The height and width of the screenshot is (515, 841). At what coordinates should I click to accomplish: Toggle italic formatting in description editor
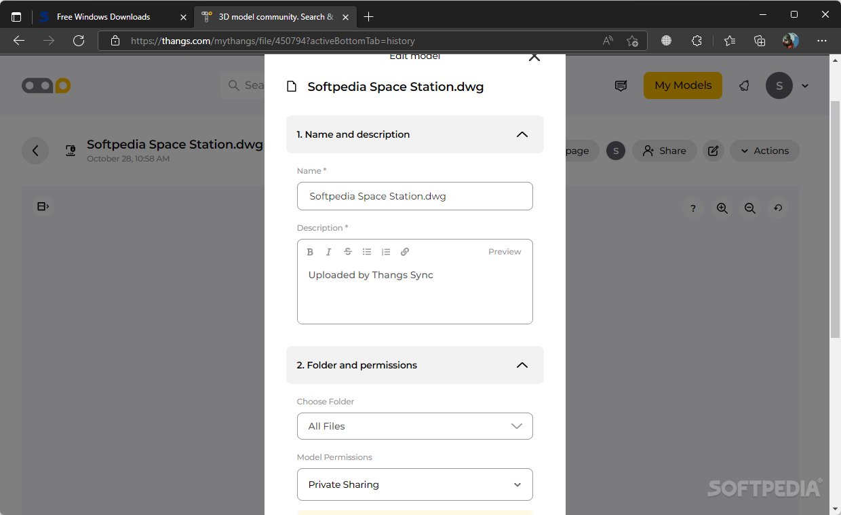pos(329,252)
